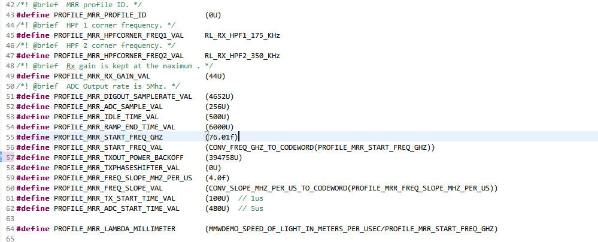Screen dimensions: 598x242
Task: Click RL_RX_HPF2_350_KHz value
Action: click(x=242, y=56)
